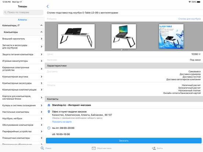Click the map pin location icon
The image size is (203, 152).
point(49,112)
